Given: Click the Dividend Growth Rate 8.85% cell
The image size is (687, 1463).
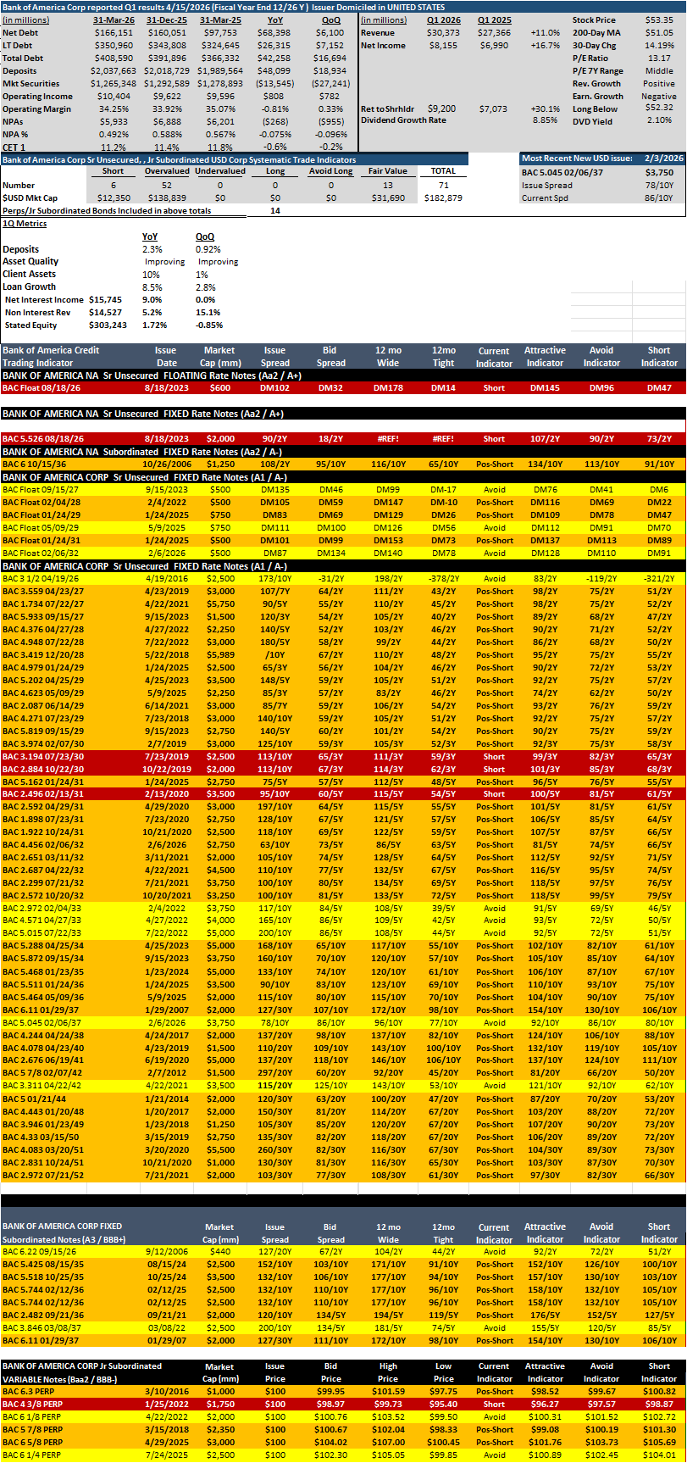Looking at the screenshot, I should 545,120.
